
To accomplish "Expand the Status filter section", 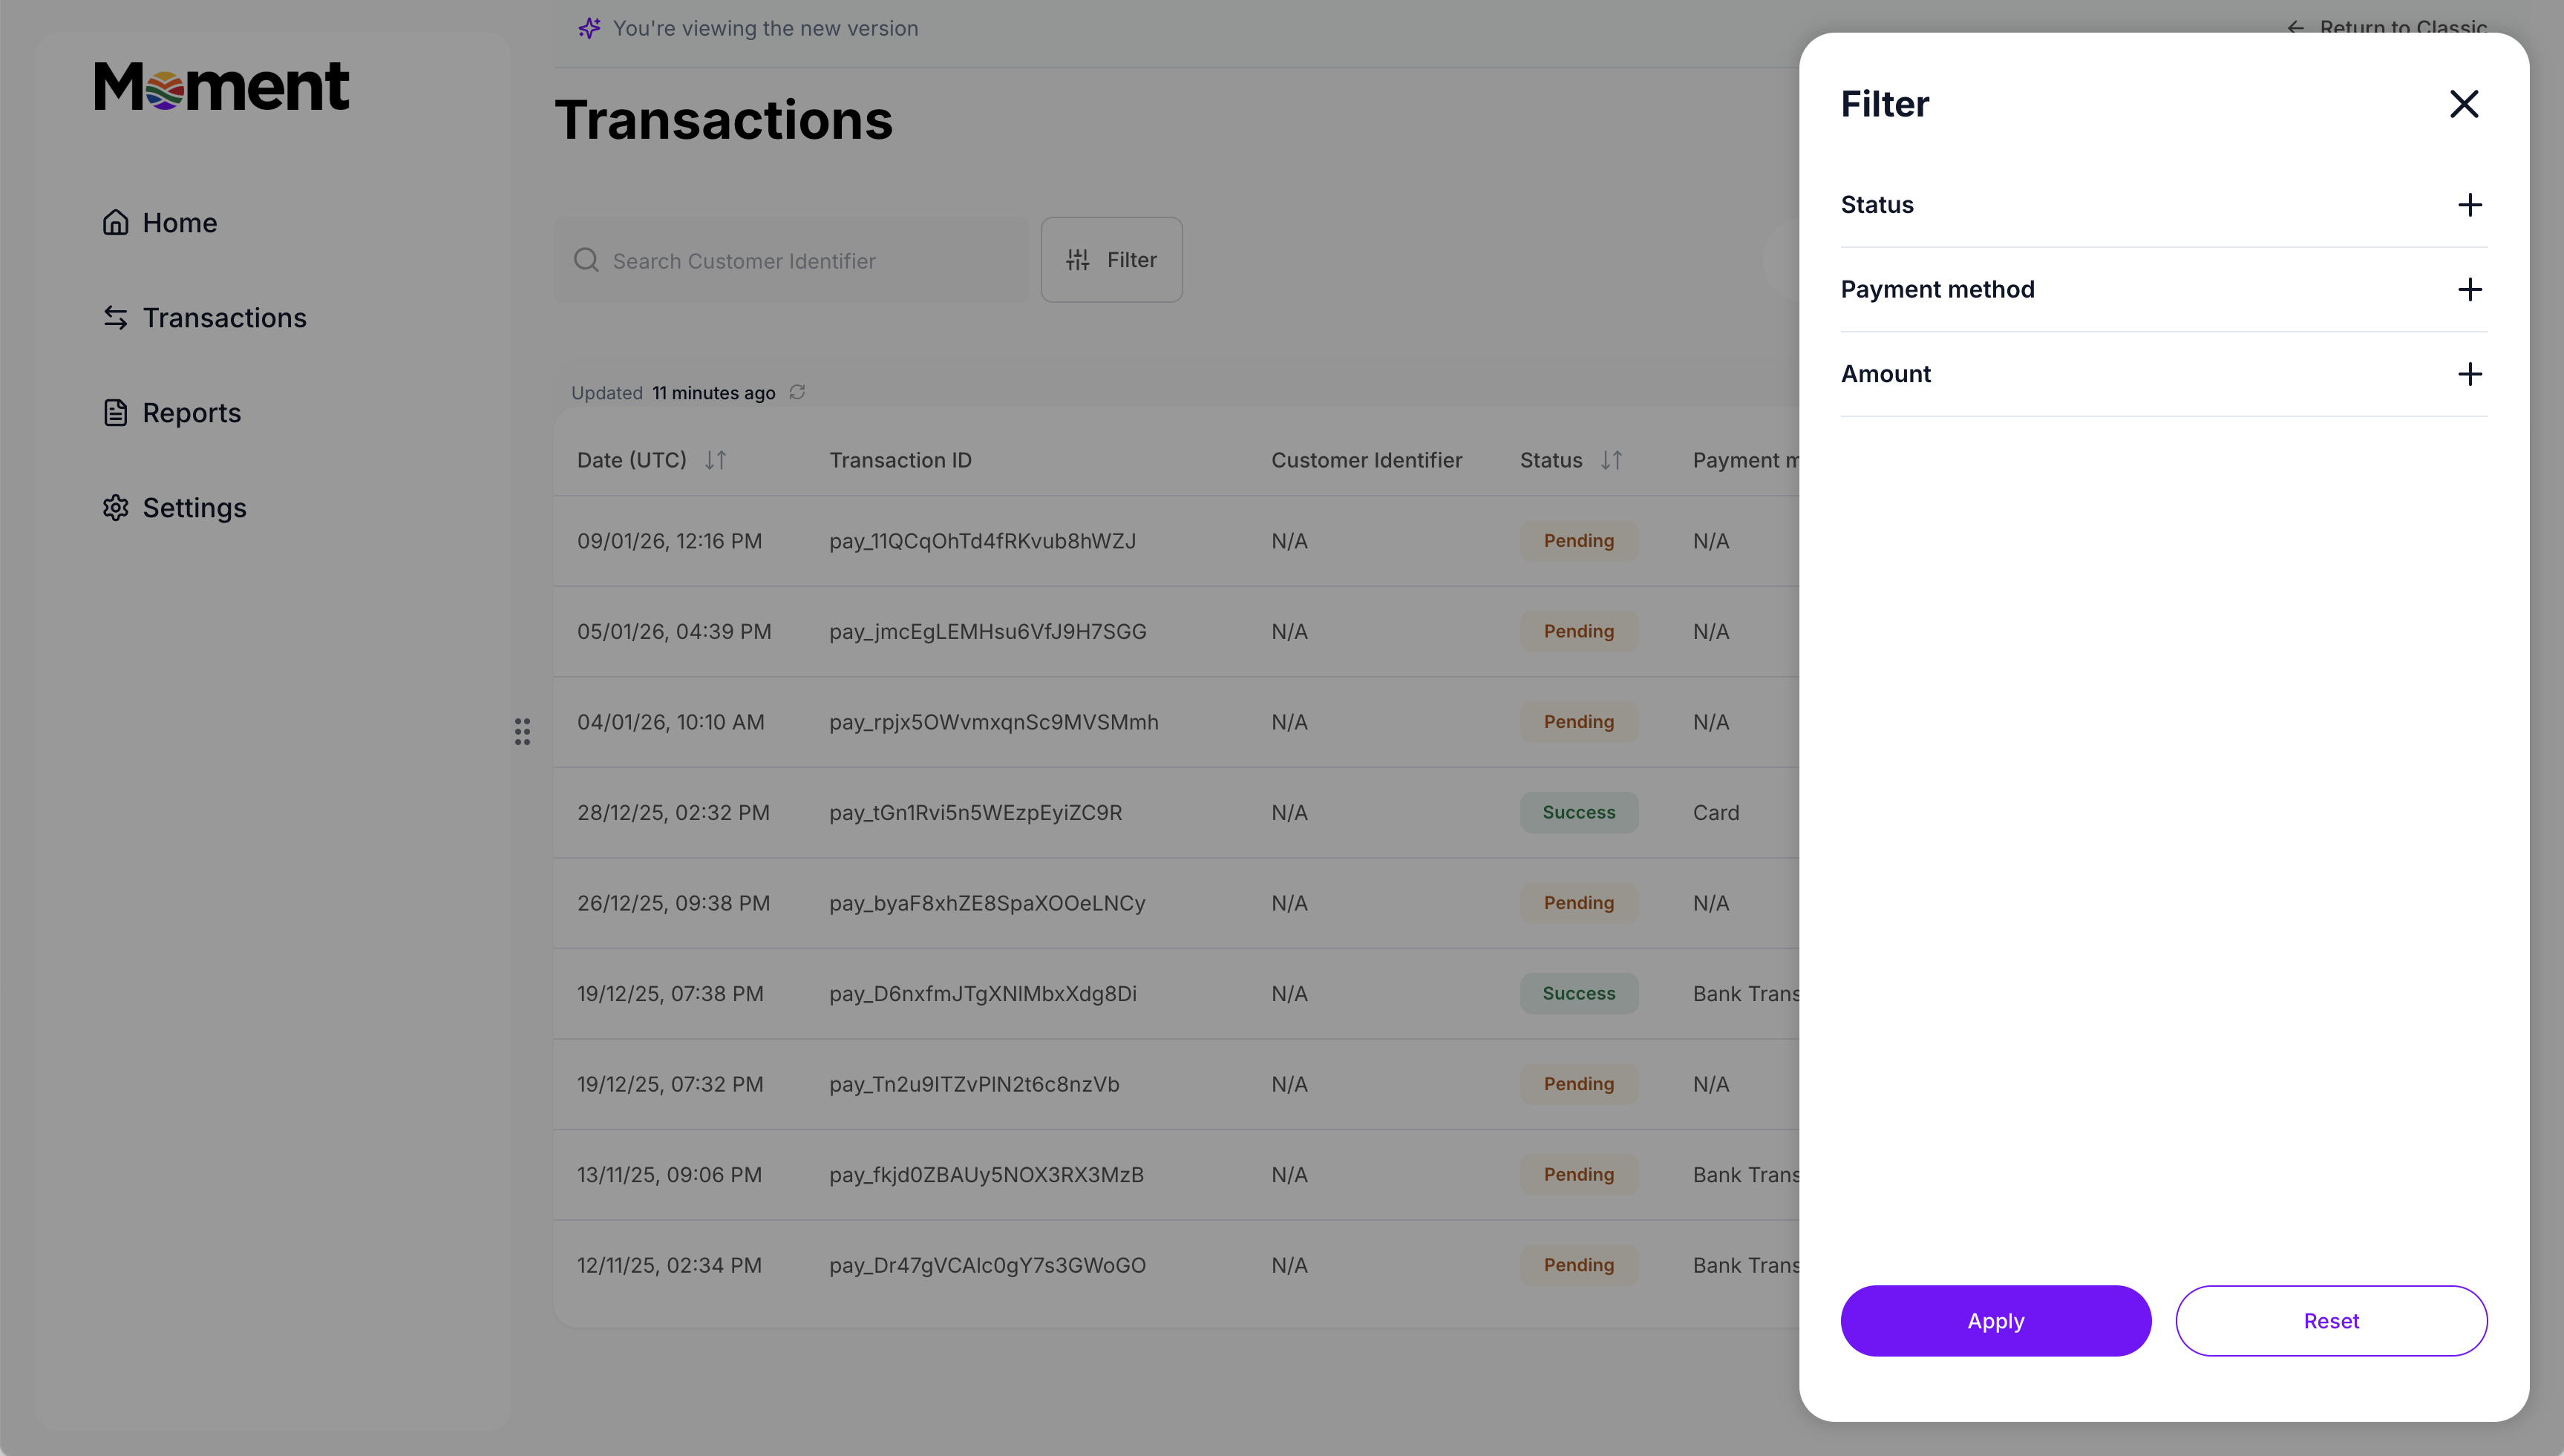I will point(2469,205).
